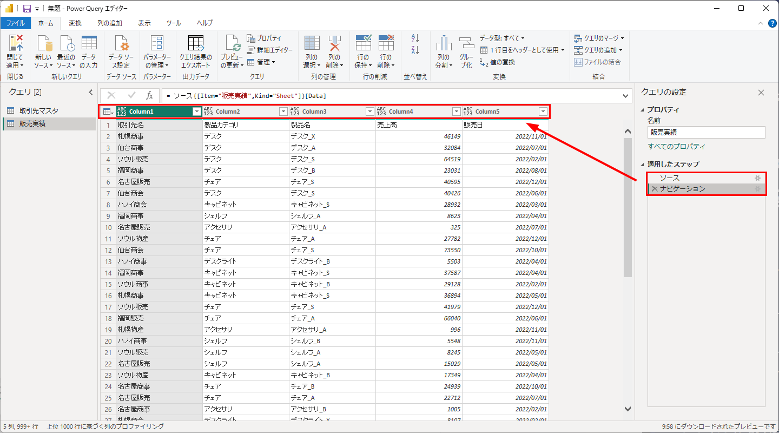
Task: Click Choose Columns (列の選択) icon
Action: click(x=312, y=44)
